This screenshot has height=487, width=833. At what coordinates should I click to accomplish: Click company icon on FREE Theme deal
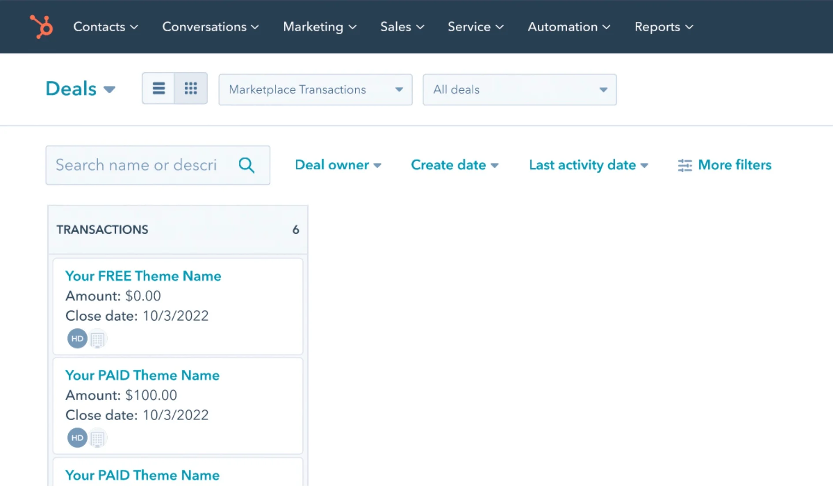pyautogui.click(x=97, y=339)
